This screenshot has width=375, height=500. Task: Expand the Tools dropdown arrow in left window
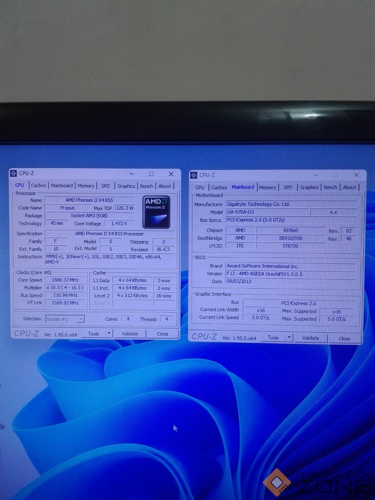[x=109, y=333]
